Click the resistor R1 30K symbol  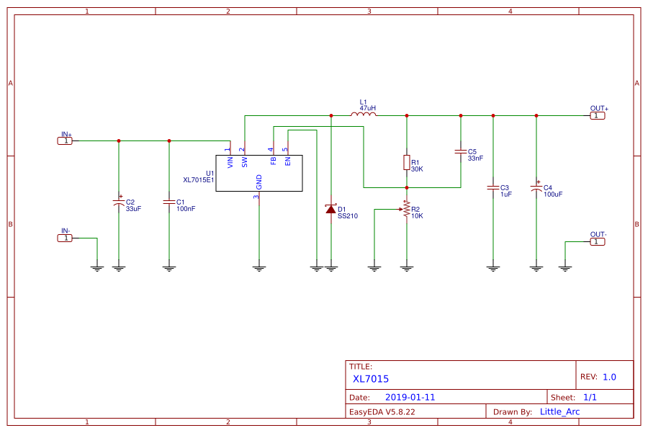[x=407, y=164]
